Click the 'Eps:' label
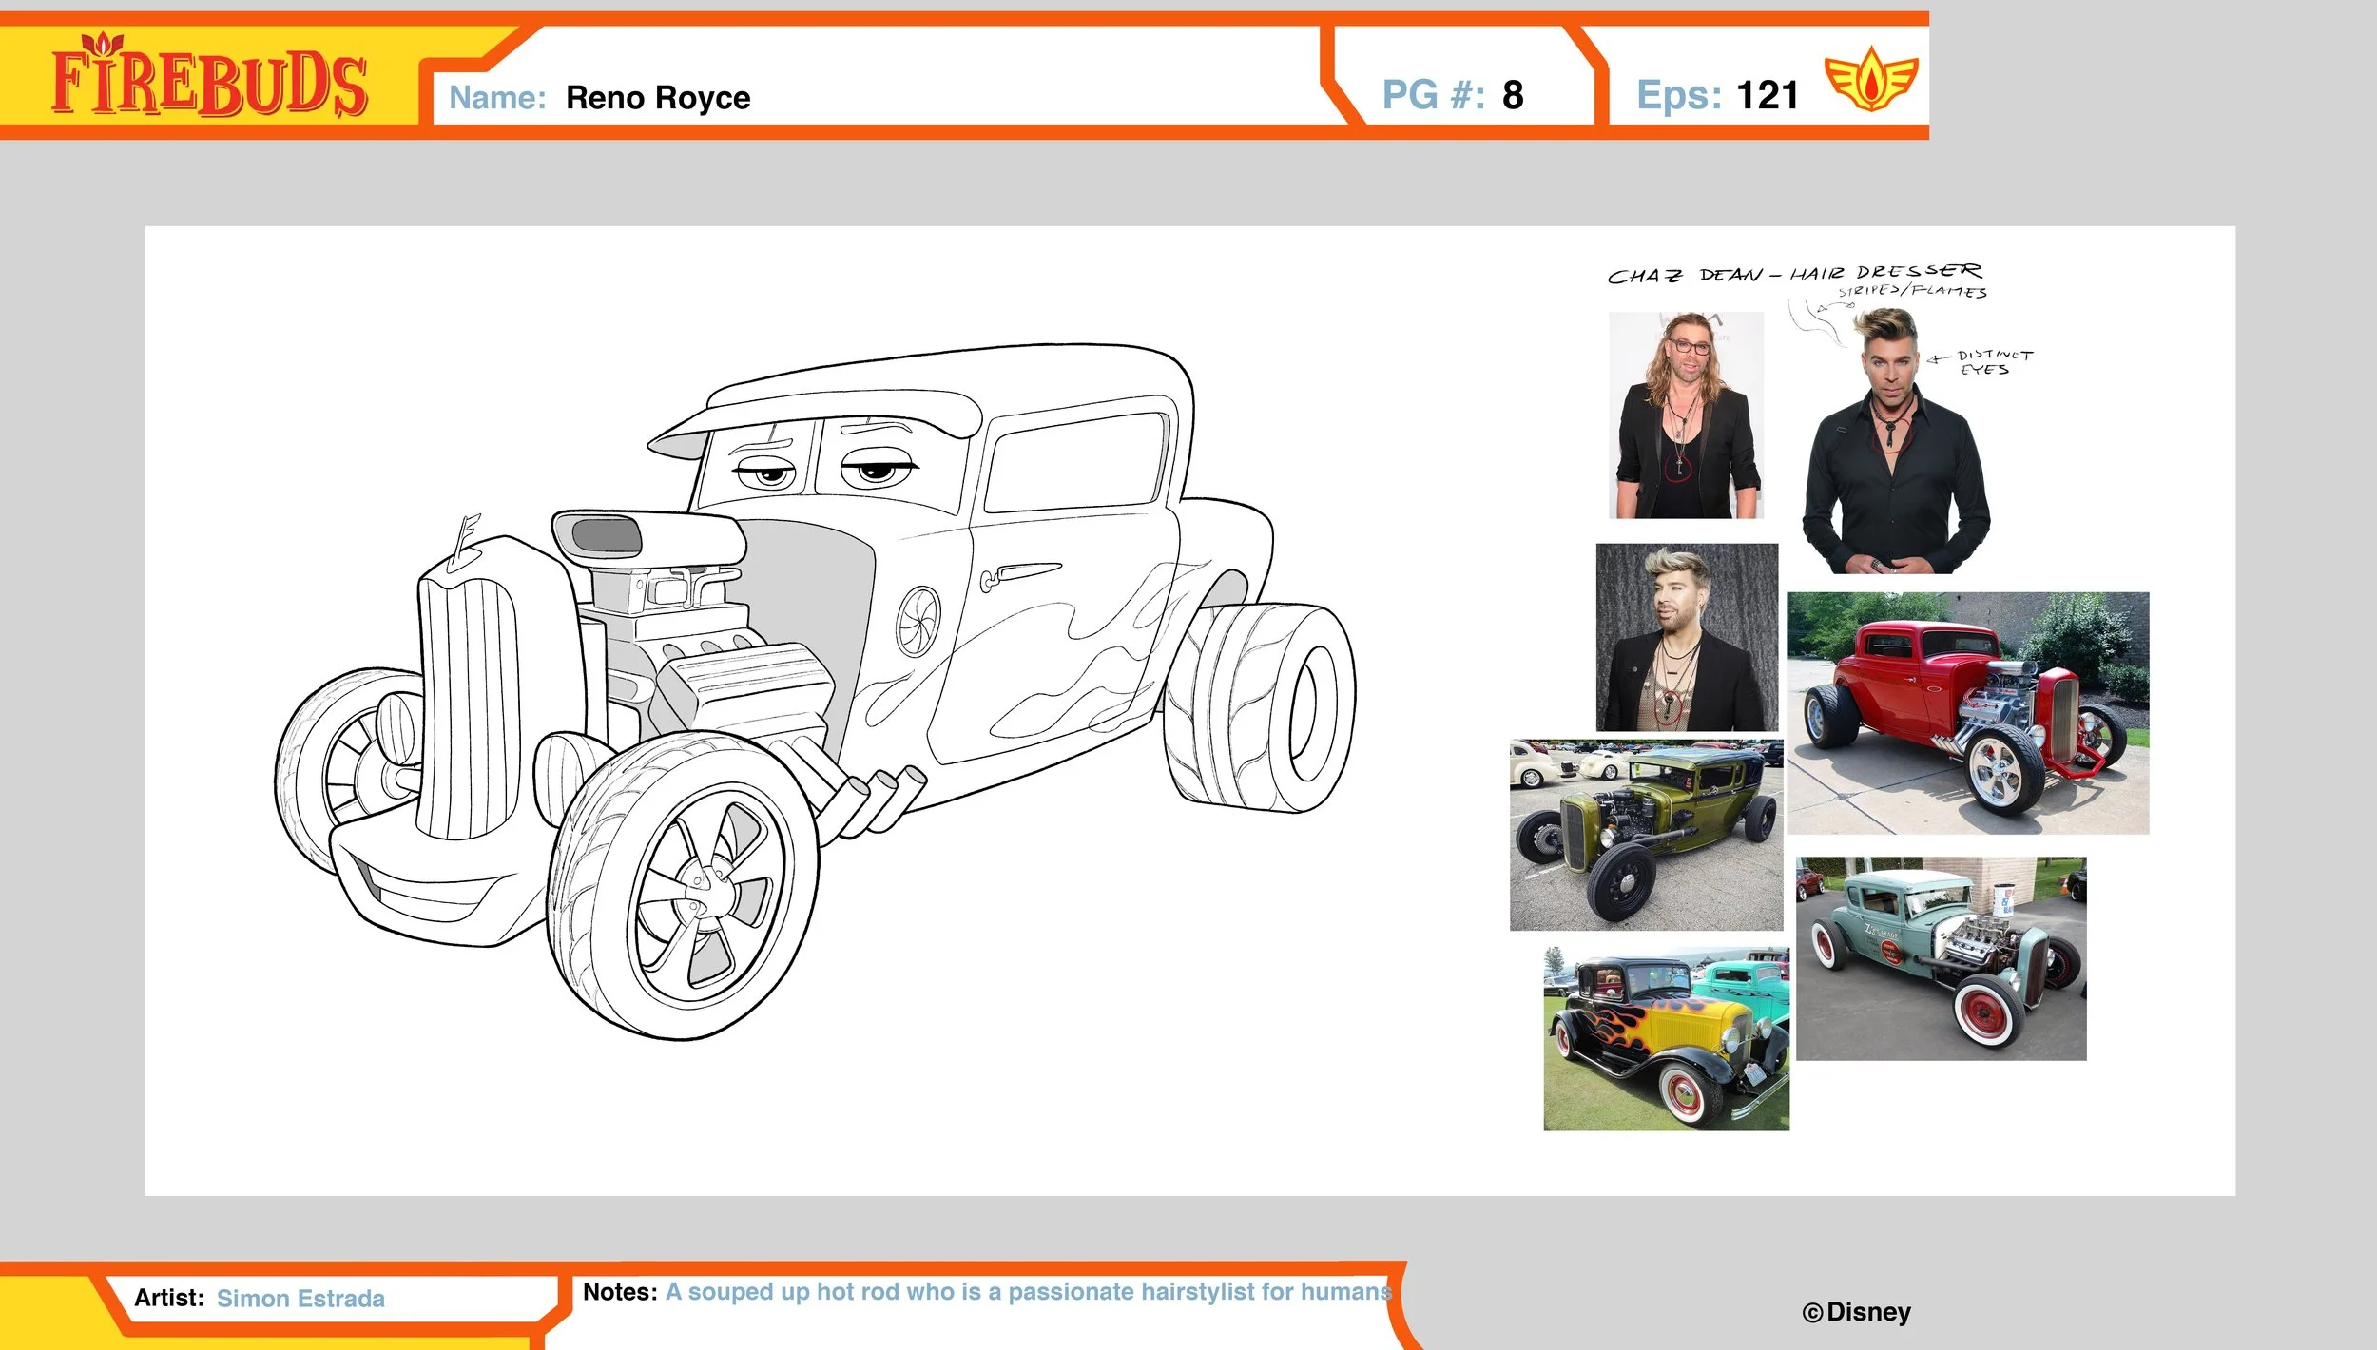The width and height of the screenshot is (2377, 1350). (1678, 95)
